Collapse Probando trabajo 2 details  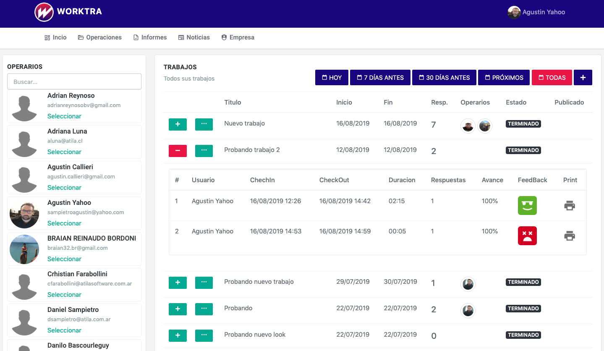[178, 151]
